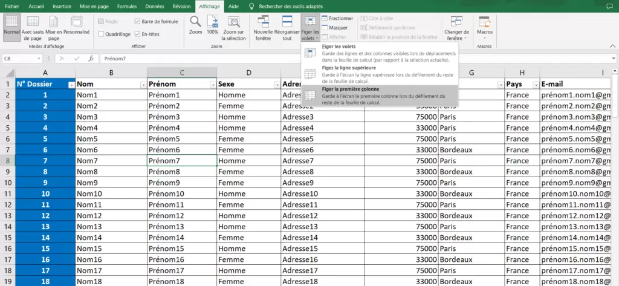The width and height of the screenshot is (619, 286).
Task: Expand the formula bar chevron
Action: coord(613,59)
